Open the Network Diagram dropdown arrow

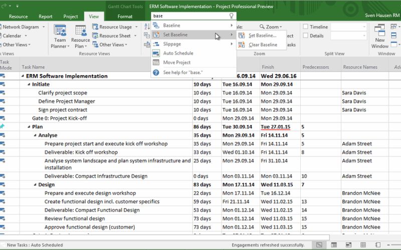pyautogui.click(x=44, y=27)
